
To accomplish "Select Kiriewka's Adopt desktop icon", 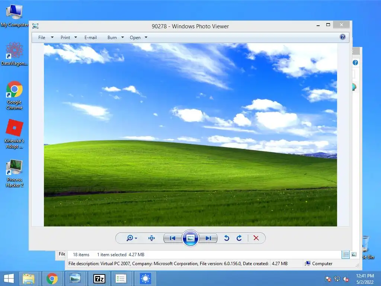I will click(15, 134).
